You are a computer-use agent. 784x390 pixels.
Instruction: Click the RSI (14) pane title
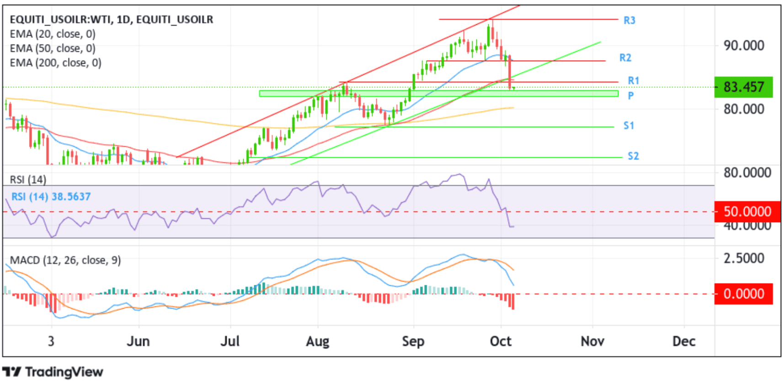coord(28,180)
